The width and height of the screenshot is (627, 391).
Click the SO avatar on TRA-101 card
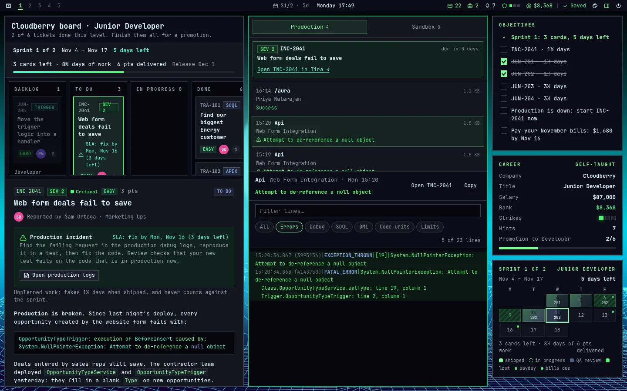pos(224,149)
